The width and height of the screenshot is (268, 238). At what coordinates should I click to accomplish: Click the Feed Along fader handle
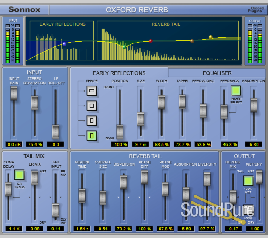point(203,111)
